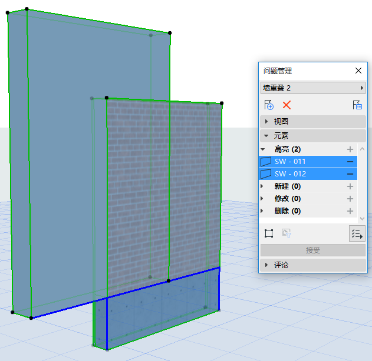Click the wall icon beside SW - 011

266,162
